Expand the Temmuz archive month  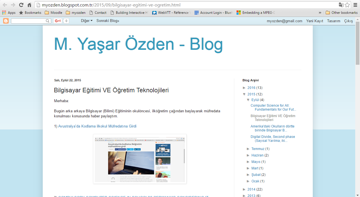point(248,149)
